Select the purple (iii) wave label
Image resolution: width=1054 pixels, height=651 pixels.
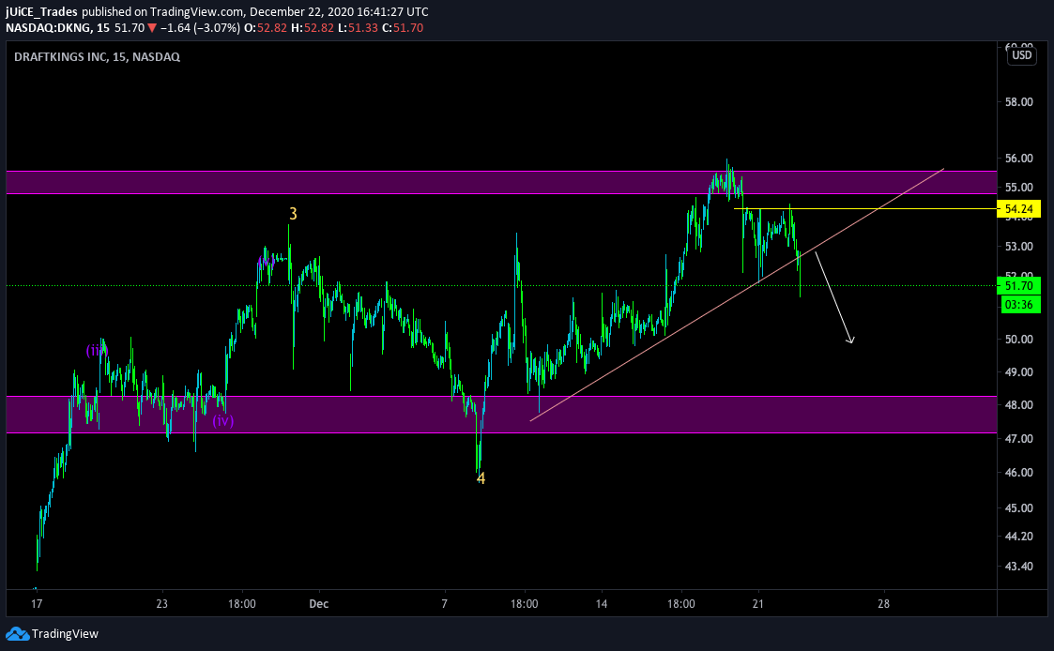click(x=96, y=350)
